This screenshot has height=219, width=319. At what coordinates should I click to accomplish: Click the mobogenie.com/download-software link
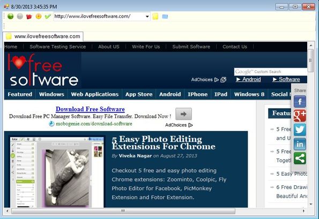tap(94, 124)
